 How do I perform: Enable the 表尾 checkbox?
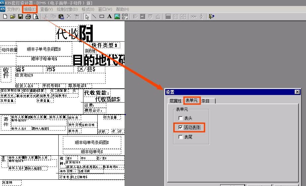(x=180, y=137)
